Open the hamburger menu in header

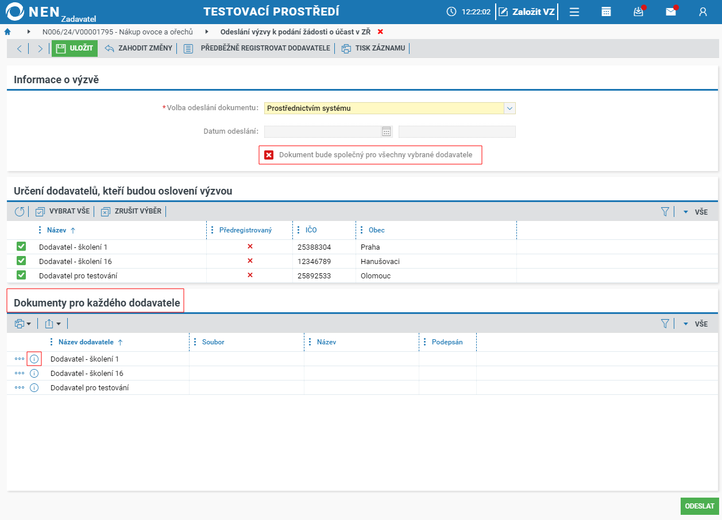click(x=574, y=11)
